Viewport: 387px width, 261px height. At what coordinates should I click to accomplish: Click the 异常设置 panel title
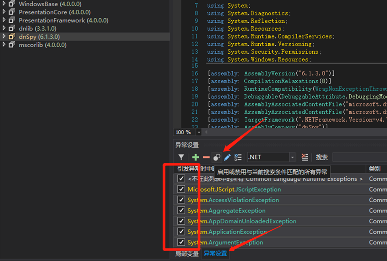(187, 145)
